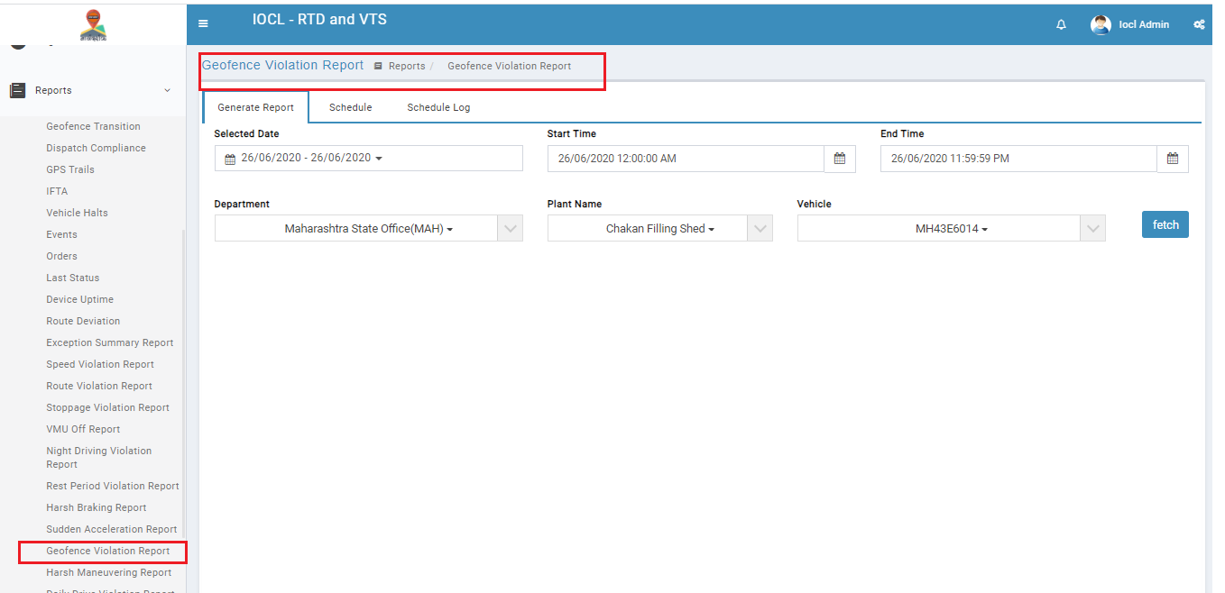This screenshot has height=593, width=1225.
Task: Open Rest Period Violation Report
Action: 113,486
